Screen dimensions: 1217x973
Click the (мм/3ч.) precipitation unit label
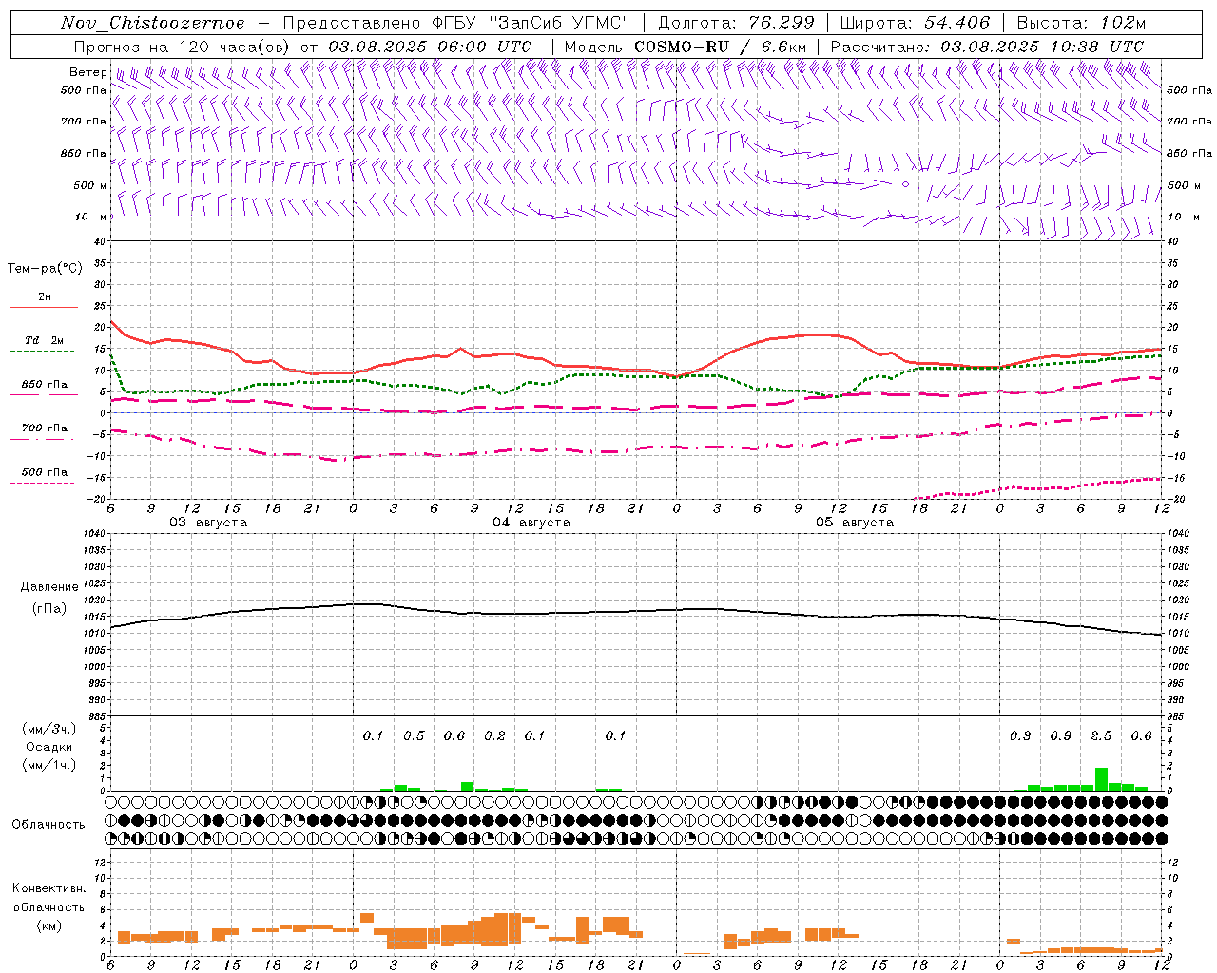click(49, 729)
